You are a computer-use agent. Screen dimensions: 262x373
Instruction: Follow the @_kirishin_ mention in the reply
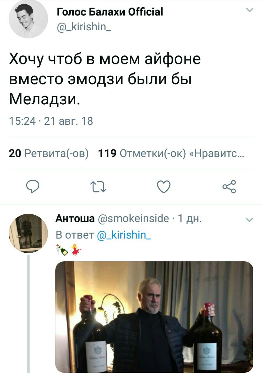(x=124, y=235)
